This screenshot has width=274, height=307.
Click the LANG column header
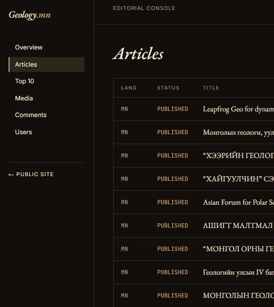[x=128, y=88]
